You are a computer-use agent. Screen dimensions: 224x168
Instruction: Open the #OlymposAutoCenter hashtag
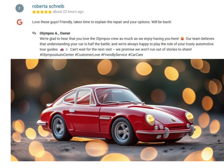(57, 55)
